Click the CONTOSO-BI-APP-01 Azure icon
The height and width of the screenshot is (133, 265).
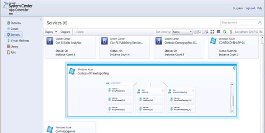click(x=213, y=41)
